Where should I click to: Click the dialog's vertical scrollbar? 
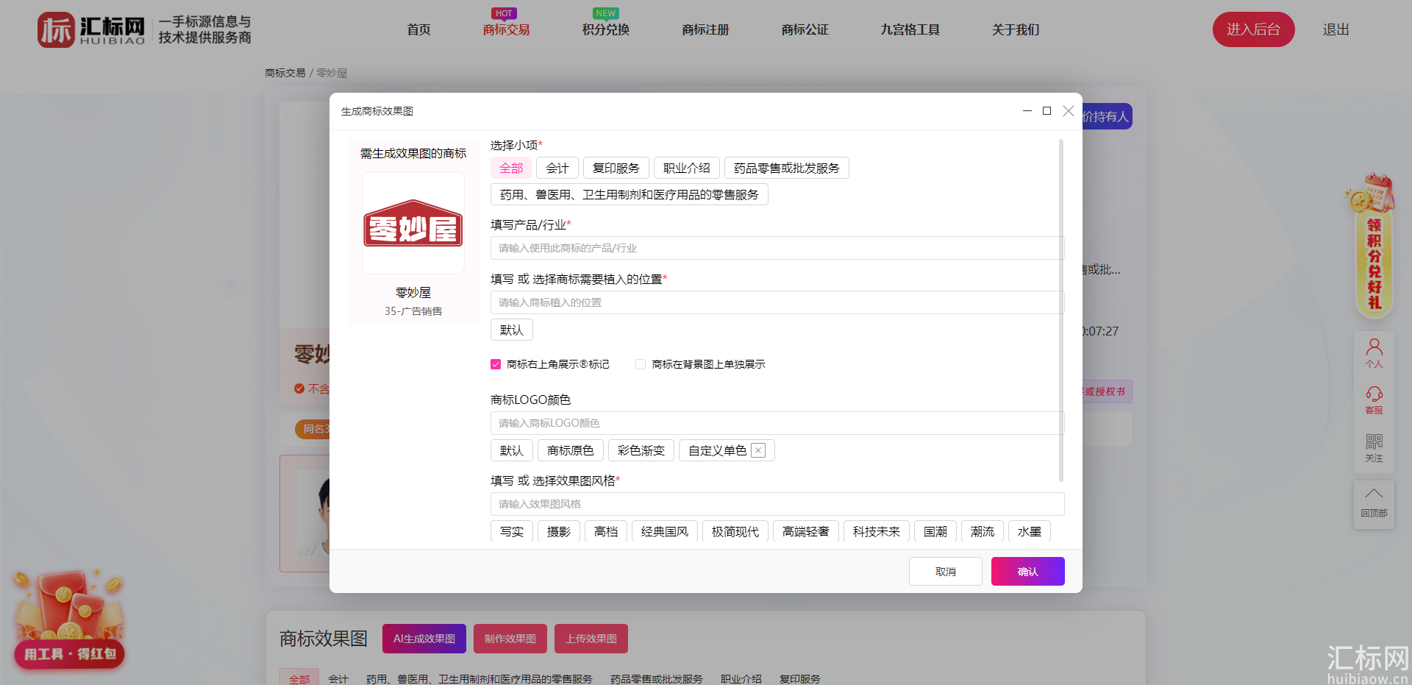click(1061, 309)
